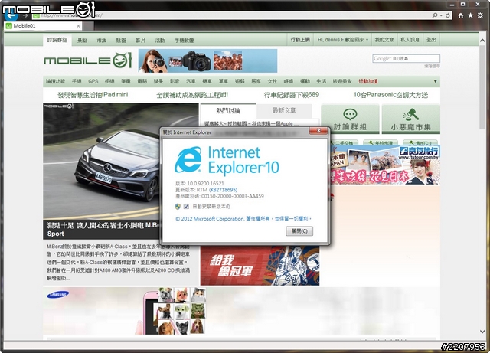Click the camera banner ad beside the logo

(x=207, y=60)
